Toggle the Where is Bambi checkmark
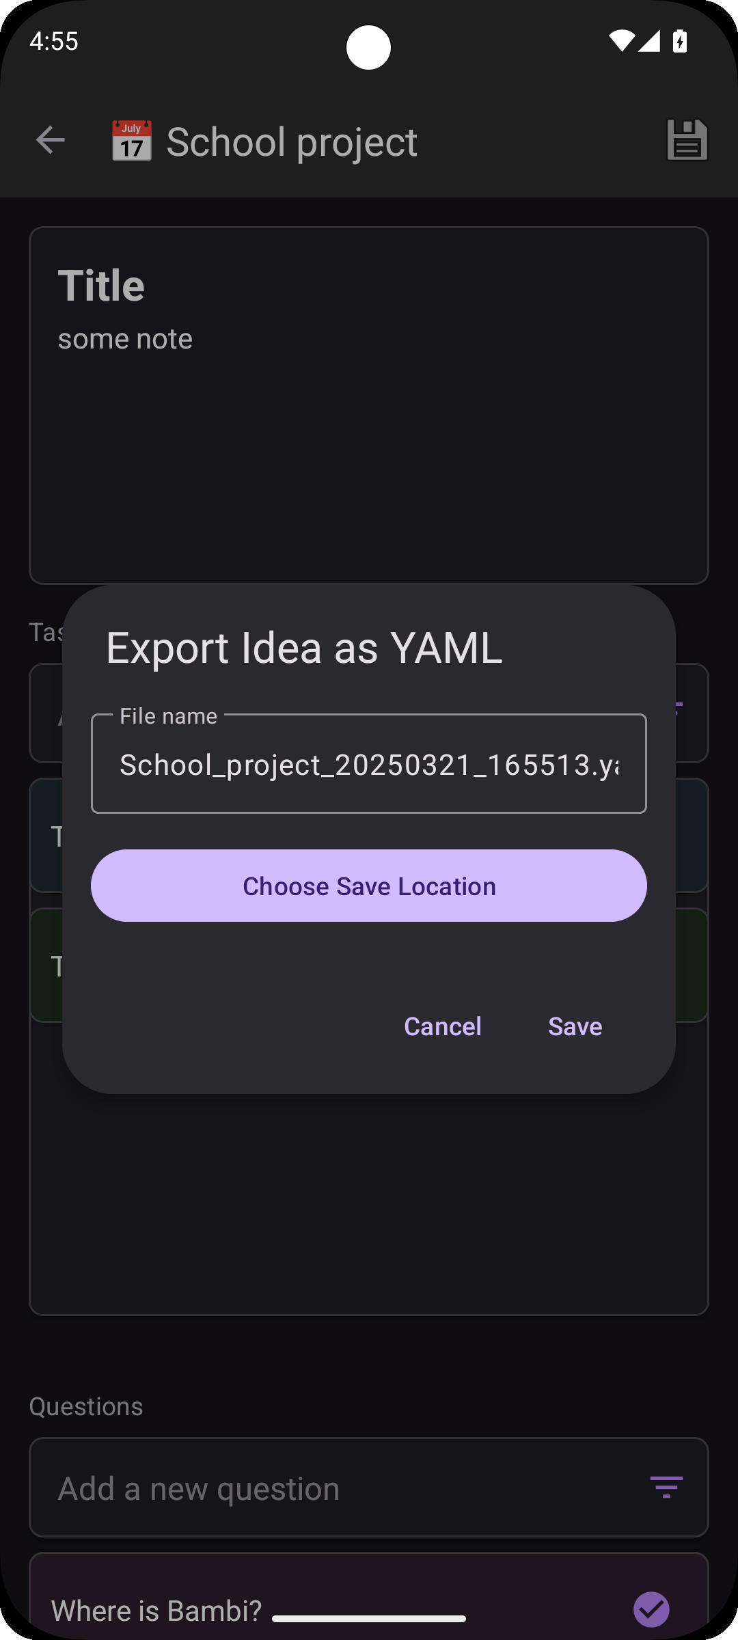 click(x=651, y=1609)
